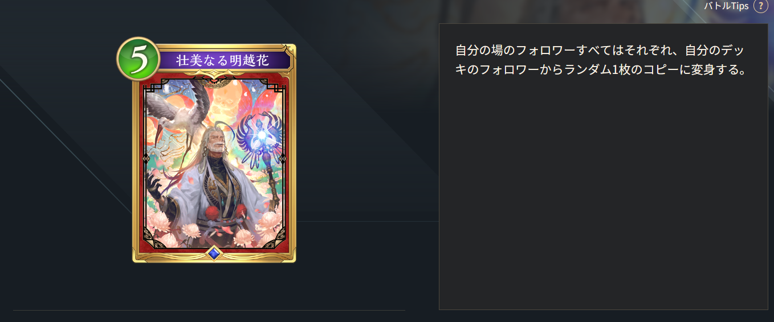774x322 pixels.
Task: Select the 壮美なる明越花 card name banner
Action: click(223, 60)
